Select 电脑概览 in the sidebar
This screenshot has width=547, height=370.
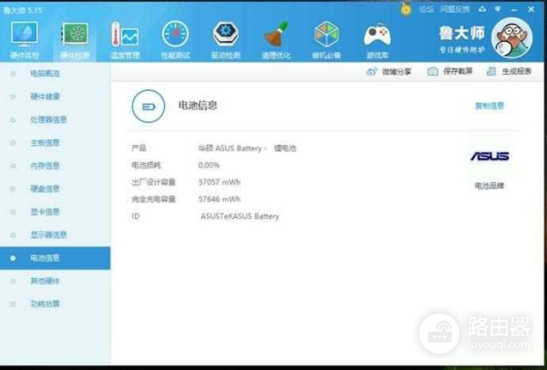(x=55, y=74)
